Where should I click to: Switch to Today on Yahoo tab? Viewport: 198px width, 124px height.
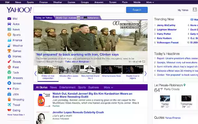coord(44,18)
